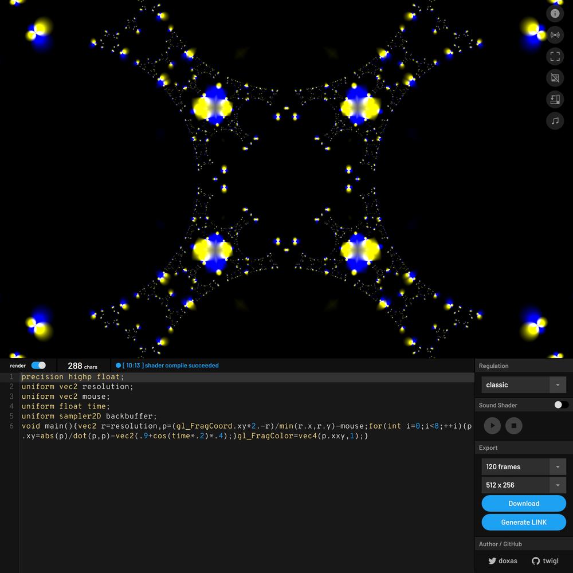Image resolution: width=573 pixels, height=573 pixels.
Task: Click the Export section label
Action: click(488, 448)
